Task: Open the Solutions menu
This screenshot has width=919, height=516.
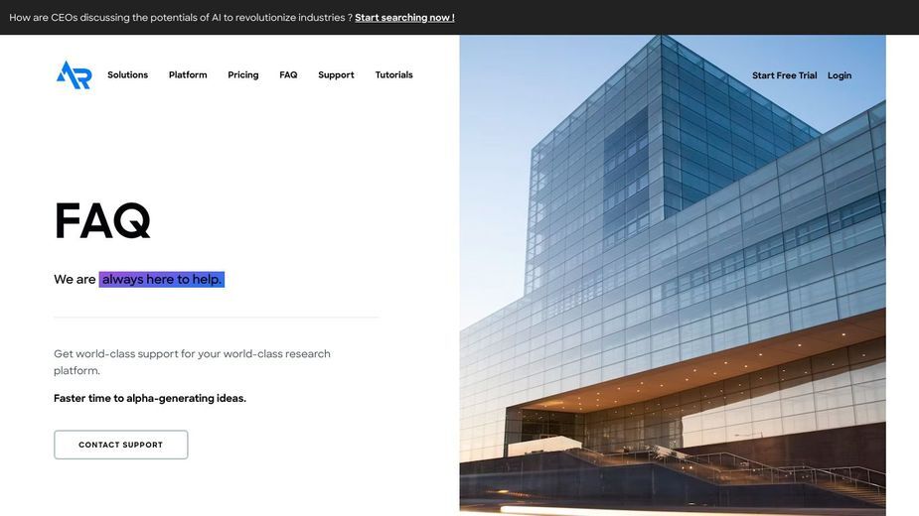Action: point(128,75)
